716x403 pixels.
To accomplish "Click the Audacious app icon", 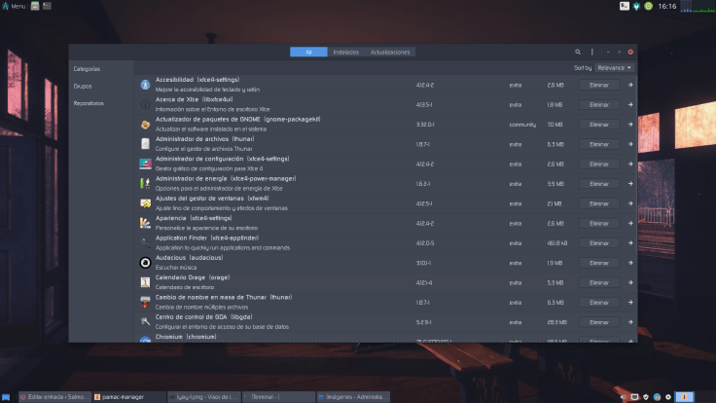I will 145,262.
